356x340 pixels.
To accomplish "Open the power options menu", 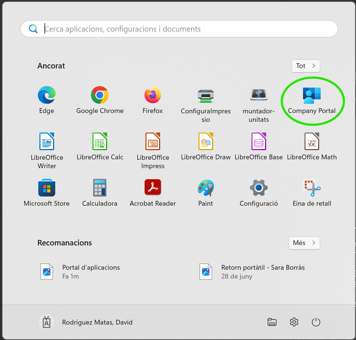I will [316, 322].
